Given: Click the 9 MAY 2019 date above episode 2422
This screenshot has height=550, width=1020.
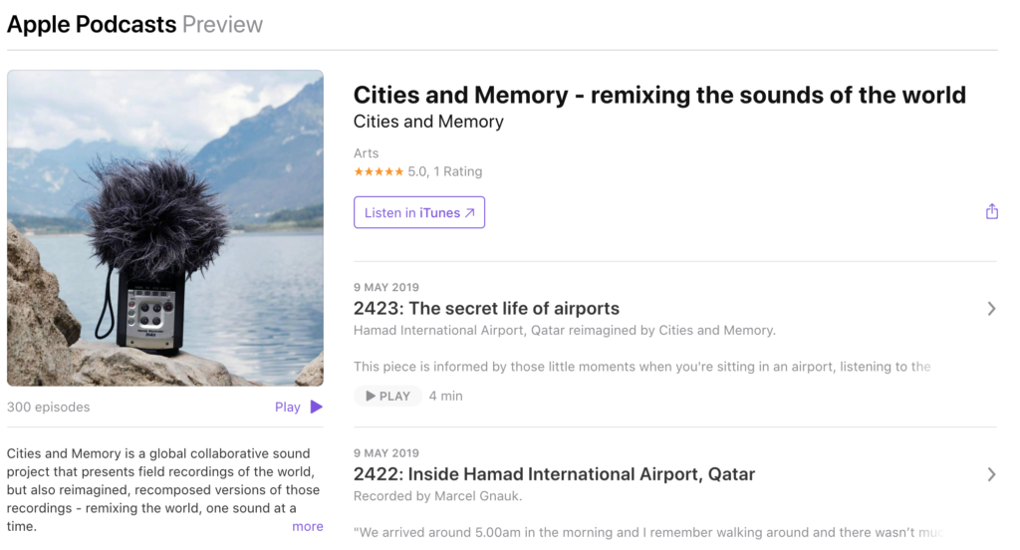Looking at the screenshot, I should pos(386,453).
